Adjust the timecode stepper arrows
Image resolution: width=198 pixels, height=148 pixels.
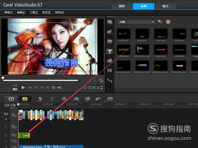pos(101,87)
